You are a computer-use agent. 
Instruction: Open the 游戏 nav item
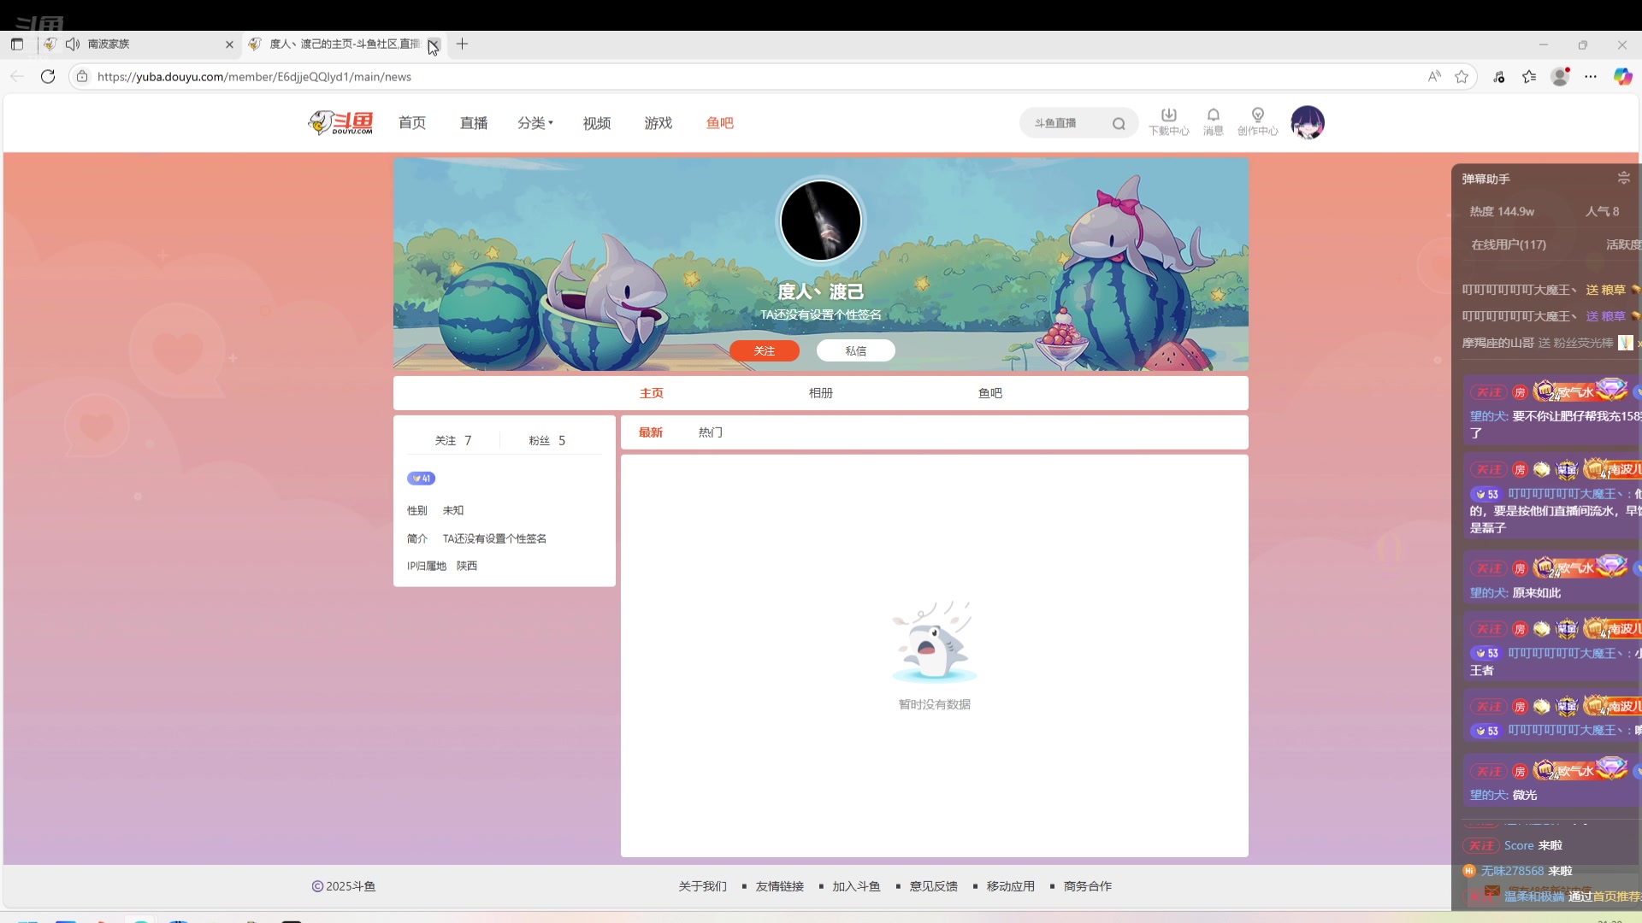tap(659, 123)
